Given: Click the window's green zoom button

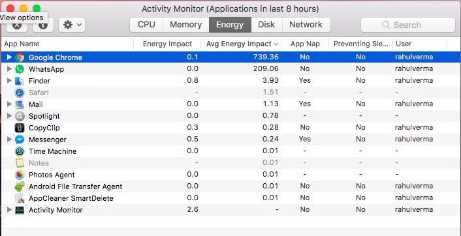Looking at the screenshot, I should coord(37,8).
